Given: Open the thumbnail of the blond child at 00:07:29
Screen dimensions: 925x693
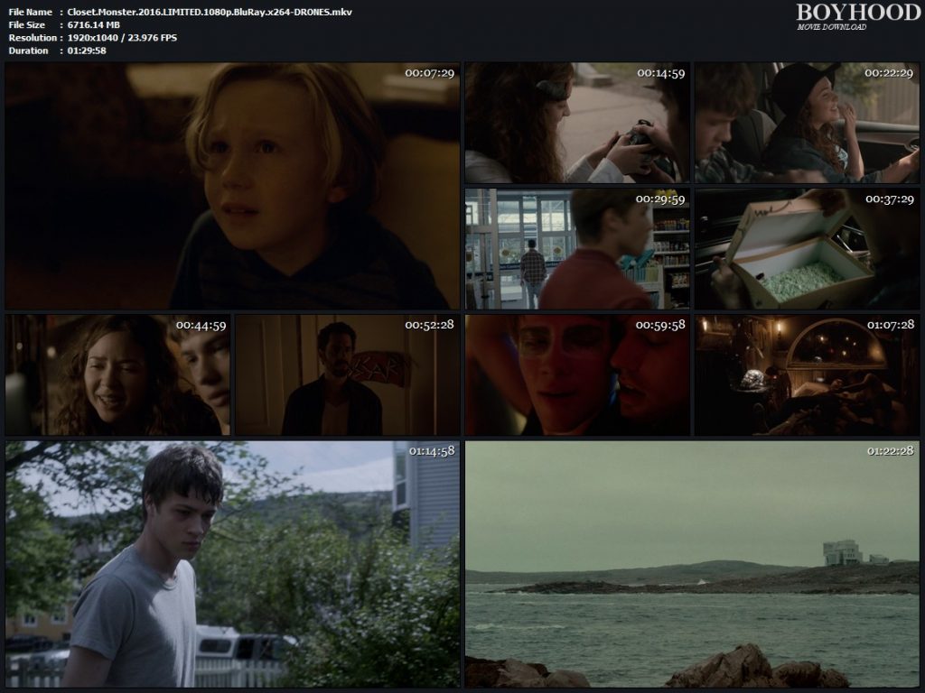Looking at the screenshot, I should pyautogui.click(x=232, y=186).
